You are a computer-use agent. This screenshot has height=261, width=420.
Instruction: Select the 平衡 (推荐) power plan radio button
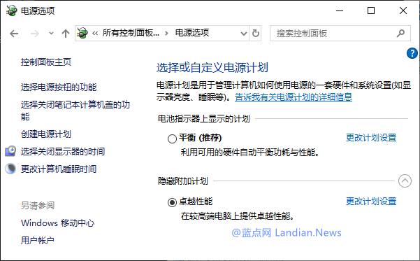point(172,139)
